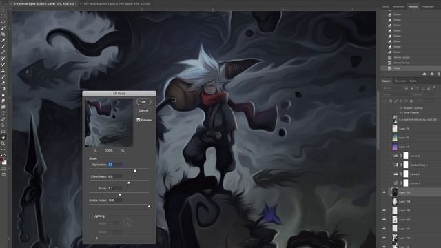The width and height of the screenshot is (441, 248).
Task: Lock all padlock icon in Layers panel
Action: click(x=411, y=101)
